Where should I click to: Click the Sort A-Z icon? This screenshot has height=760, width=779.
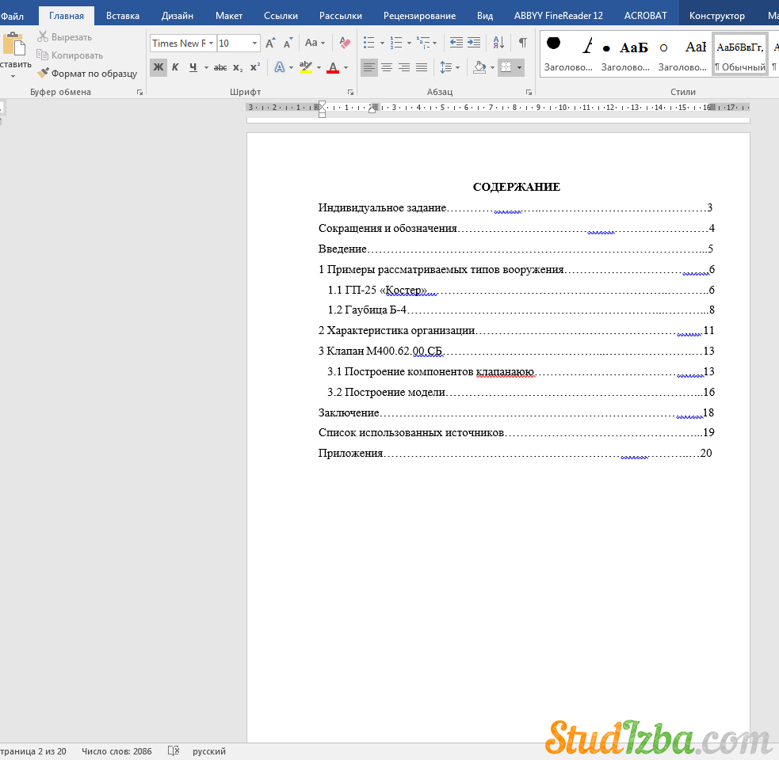tap(498, 43)
